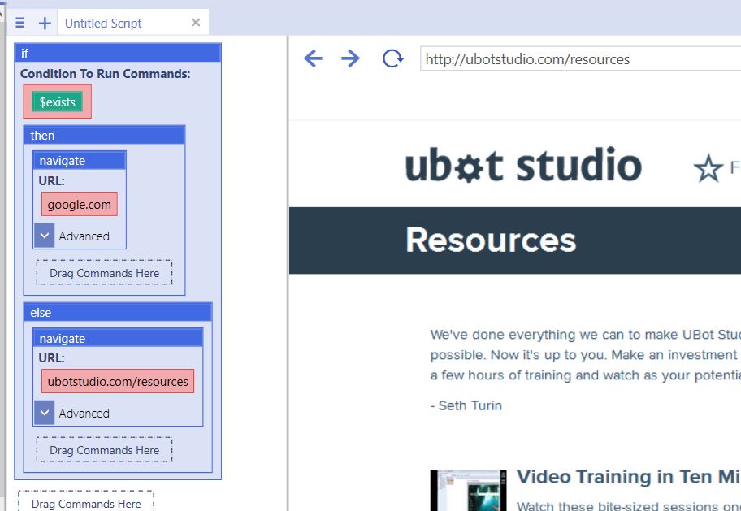Add a new script tab with plus icon
This screenshot has height=511, width=741.
click(x=45, y=23)
